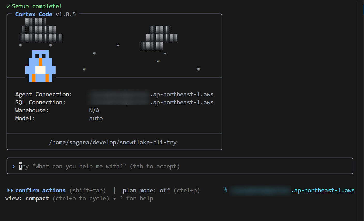Click the Agent Connection region value
Image resolution: width=364 pixels, height=221 pixels.
tap(182, 94)
